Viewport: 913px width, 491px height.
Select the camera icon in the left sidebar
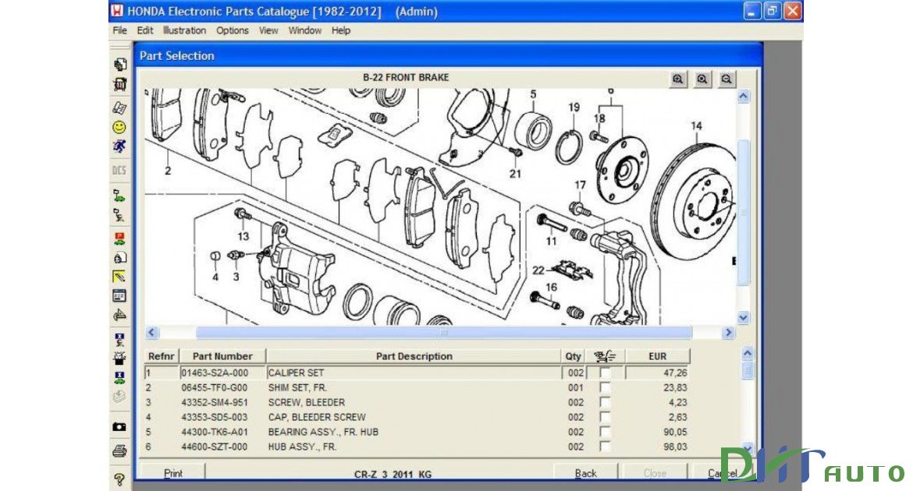(x=119, y=426)
